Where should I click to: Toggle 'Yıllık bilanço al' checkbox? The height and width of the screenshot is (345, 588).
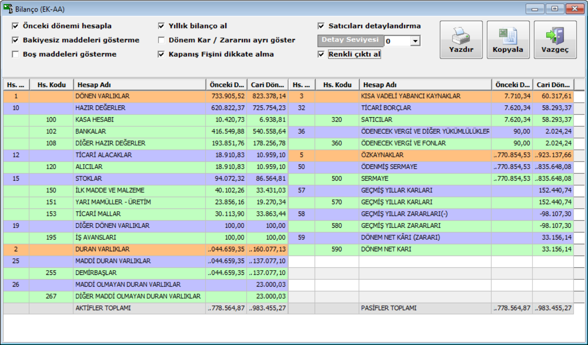tap(161, 26)
